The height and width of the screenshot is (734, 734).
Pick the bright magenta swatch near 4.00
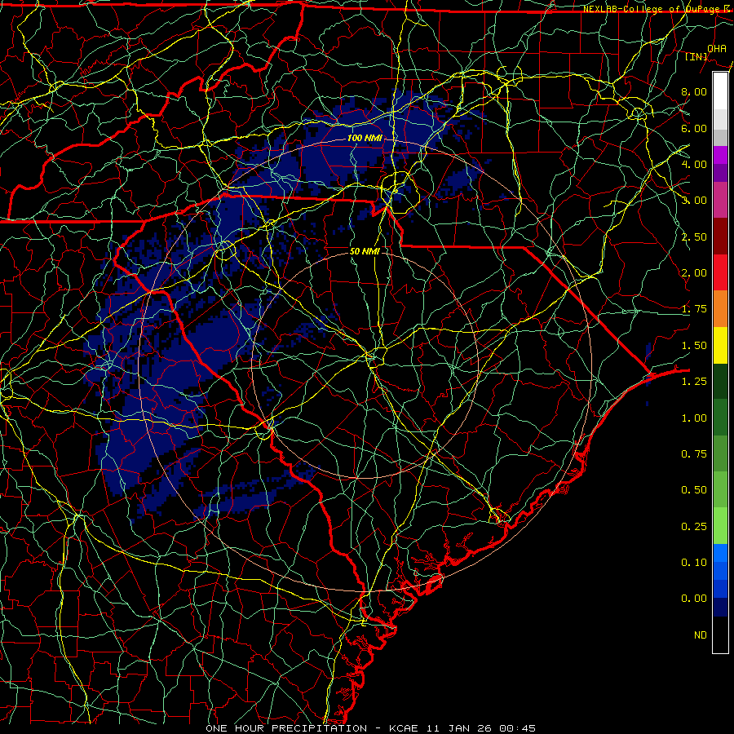pyautogui.click(x=720, y=155)
